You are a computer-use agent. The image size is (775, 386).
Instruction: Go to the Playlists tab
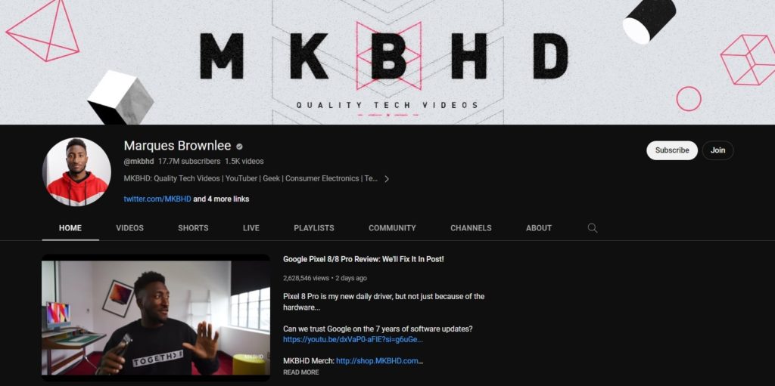tap(314, 228)
